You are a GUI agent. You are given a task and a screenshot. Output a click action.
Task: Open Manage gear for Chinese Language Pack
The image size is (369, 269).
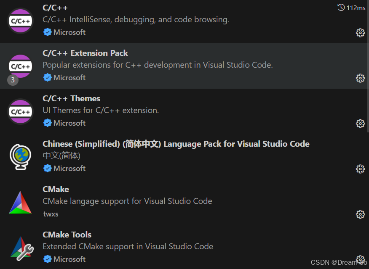tap(360, 169)
